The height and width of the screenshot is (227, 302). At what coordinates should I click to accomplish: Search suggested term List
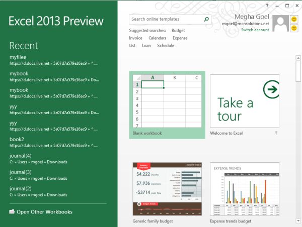132,45
